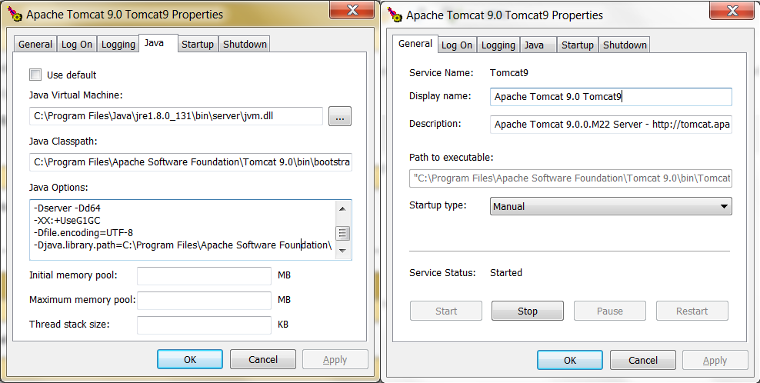Toggle the Use default checkbox
760x383 pixels.
click(35, 75)
